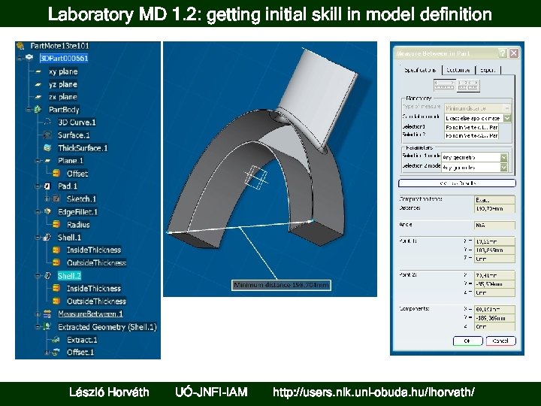The height and width of the screenshot is (406, 541).
Task: Collapse the Extracted Geometry (Shell.1) node
Action: 38,326
